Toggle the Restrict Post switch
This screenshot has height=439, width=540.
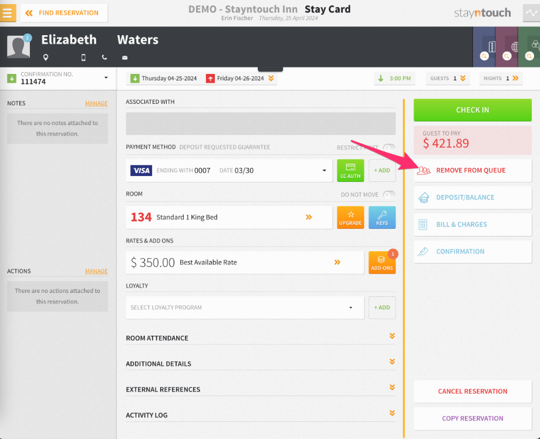389,148
